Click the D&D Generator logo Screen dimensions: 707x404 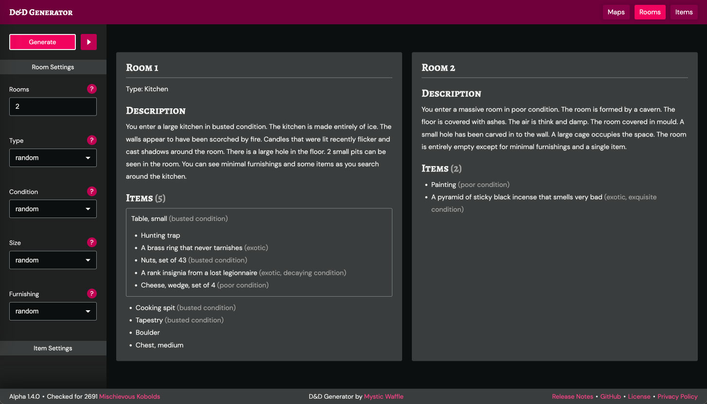[40, 12]
